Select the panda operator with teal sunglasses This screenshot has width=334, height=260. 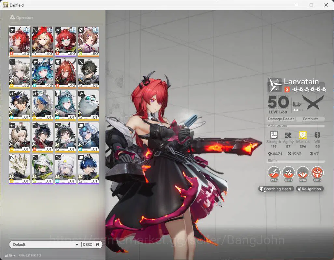(x=89, y=105)
